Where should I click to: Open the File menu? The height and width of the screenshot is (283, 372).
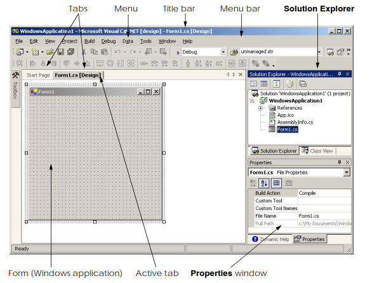click(x=19, y=41)
